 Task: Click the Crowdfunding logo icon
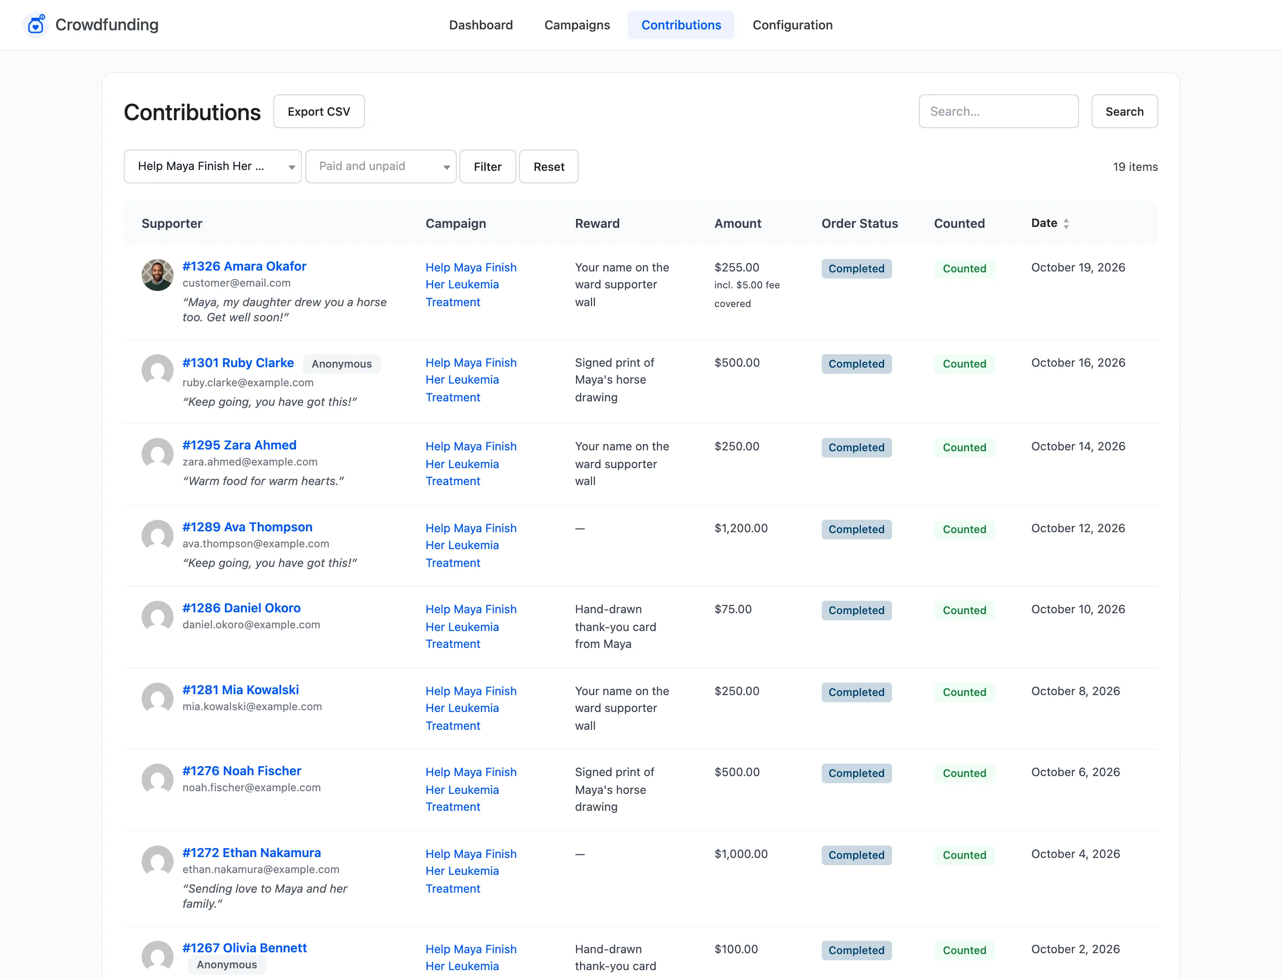tap(36, 24)
